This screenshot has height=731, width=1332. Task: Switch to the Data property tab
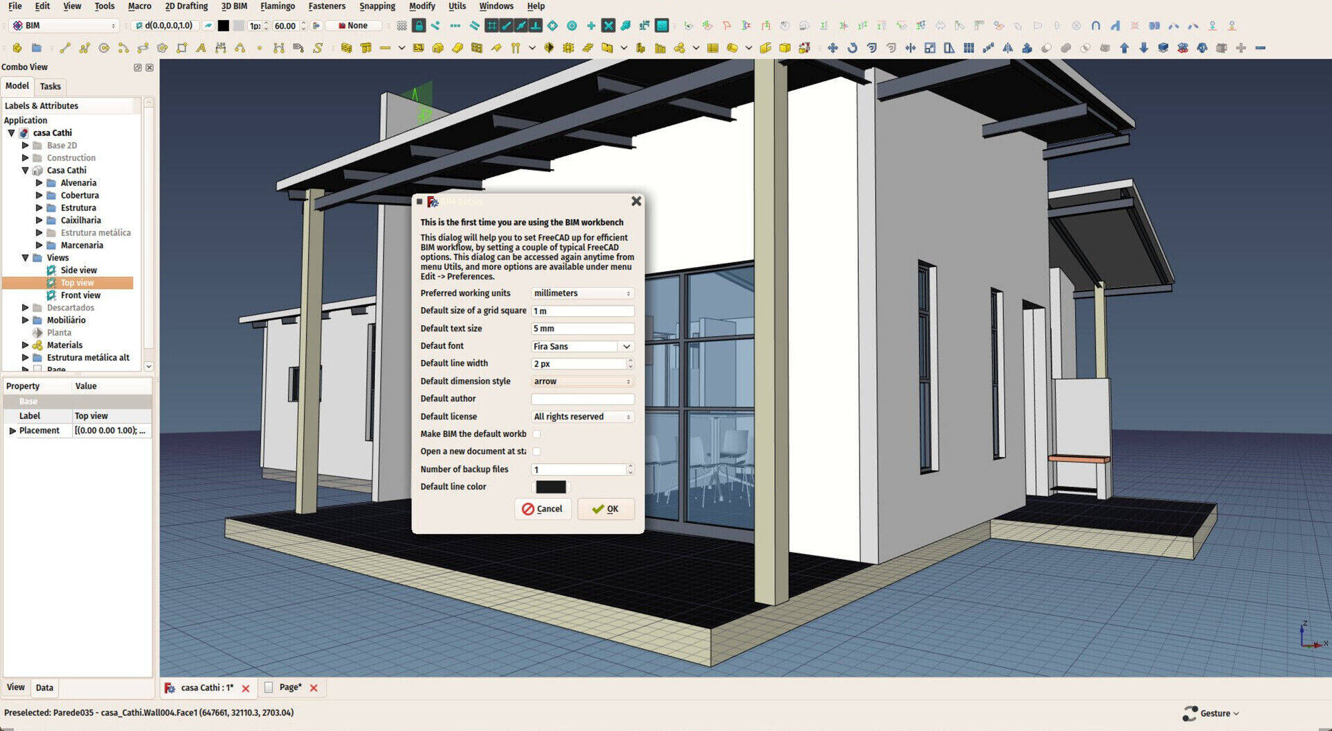click(44, 687)
